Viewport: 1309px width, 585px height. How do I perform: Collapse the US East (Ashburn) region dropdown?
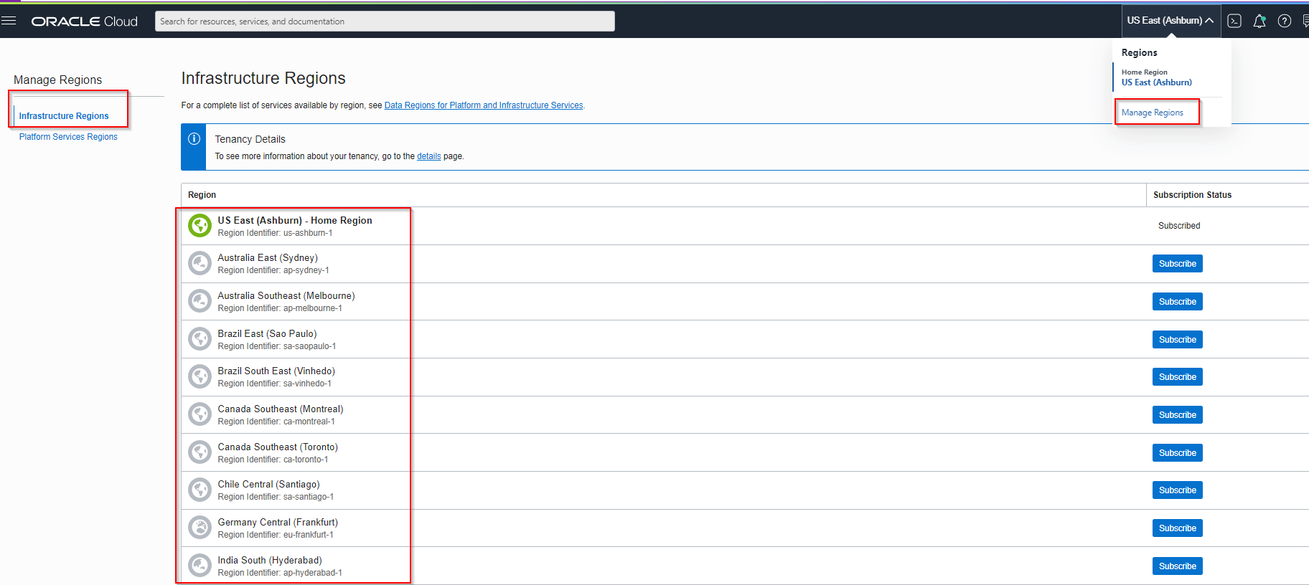click(x=1170, y=21)
